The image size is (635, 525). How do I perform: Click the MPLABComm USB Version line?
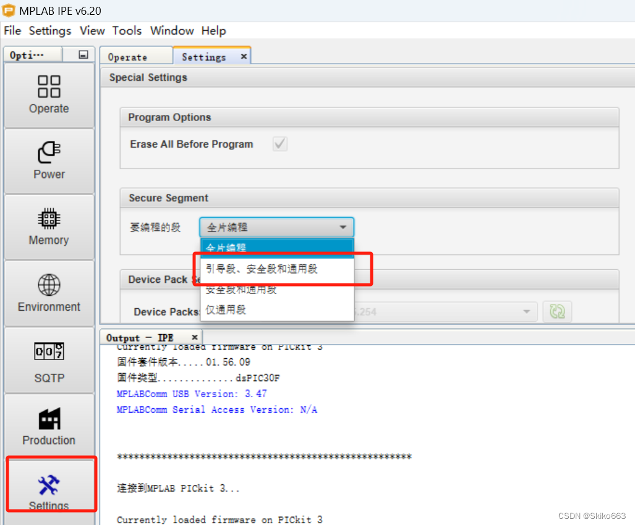192,393
